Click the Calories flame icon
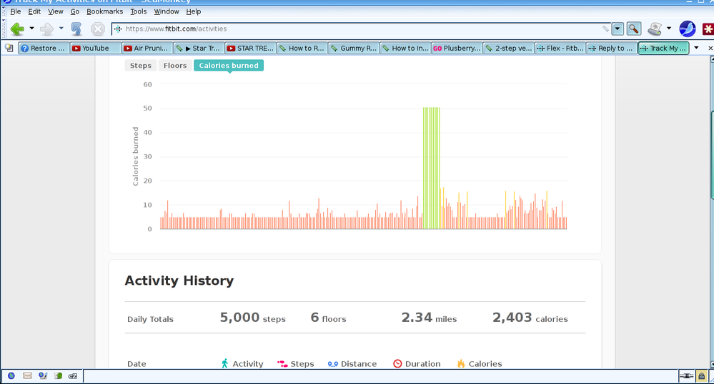The width and height of the screenshot is (714, 384). tap(461, 363)
